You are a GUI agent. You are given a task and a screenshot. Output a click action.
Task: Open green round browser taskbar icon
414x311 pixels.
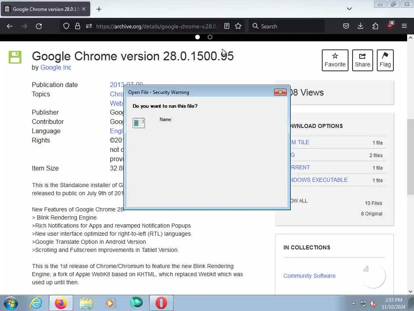[x=136, y=303]
